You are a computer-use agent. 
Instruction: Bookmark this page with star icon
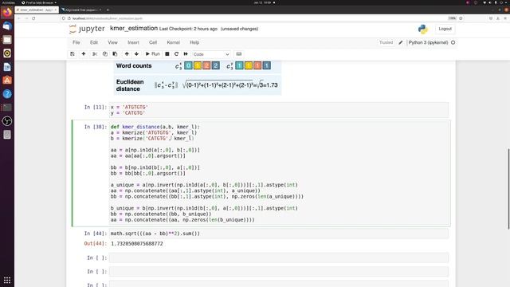coord(461,18)
